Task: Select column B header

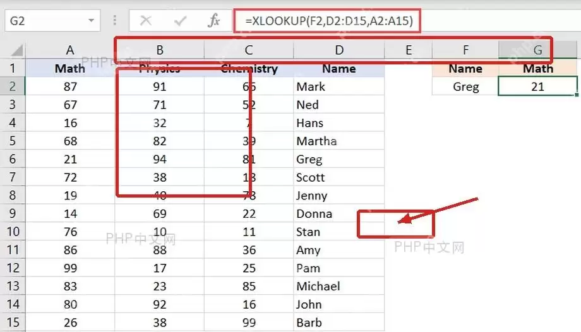Action: tap(159, 50)
